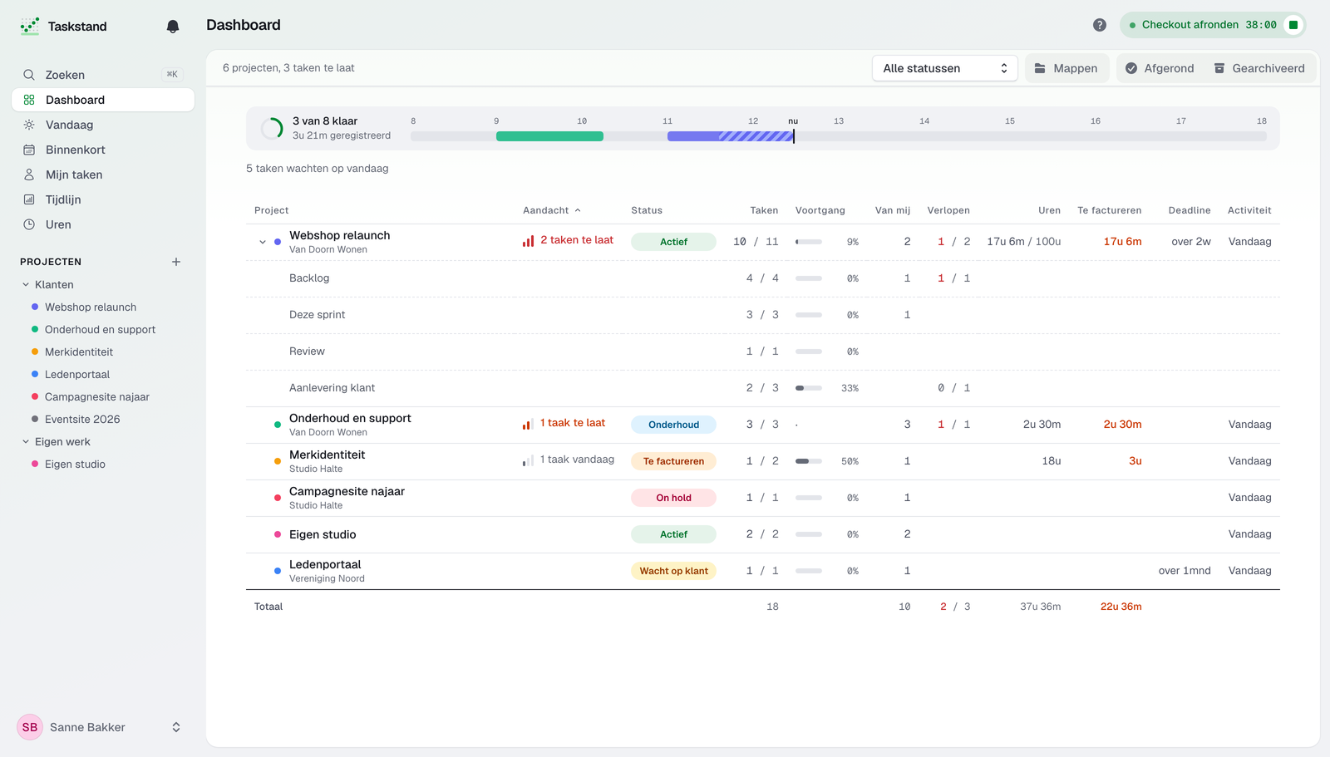The image size is (1330, 757).
Task: Open Tijdlijn view in sidebar
Action: 103,199
